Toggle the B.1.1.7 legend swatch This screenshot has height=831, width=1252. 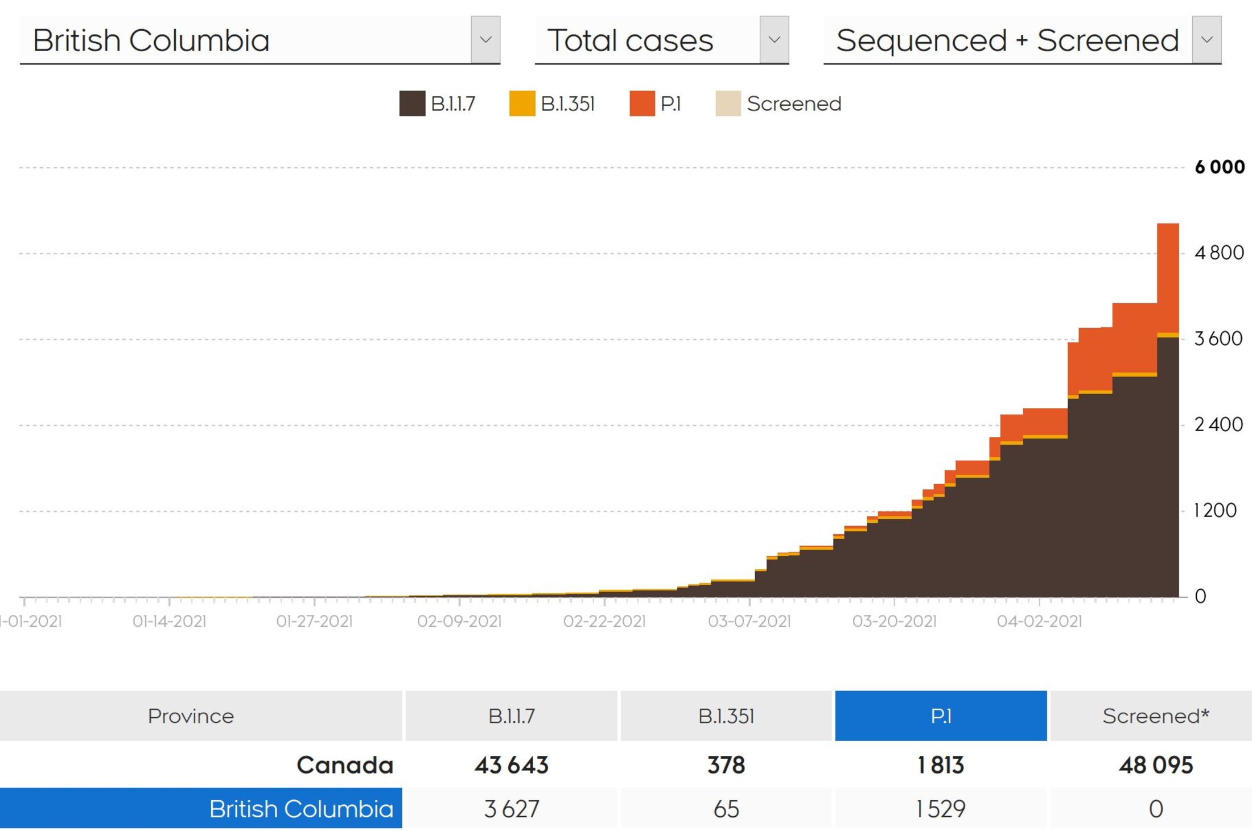click(412, 104)
